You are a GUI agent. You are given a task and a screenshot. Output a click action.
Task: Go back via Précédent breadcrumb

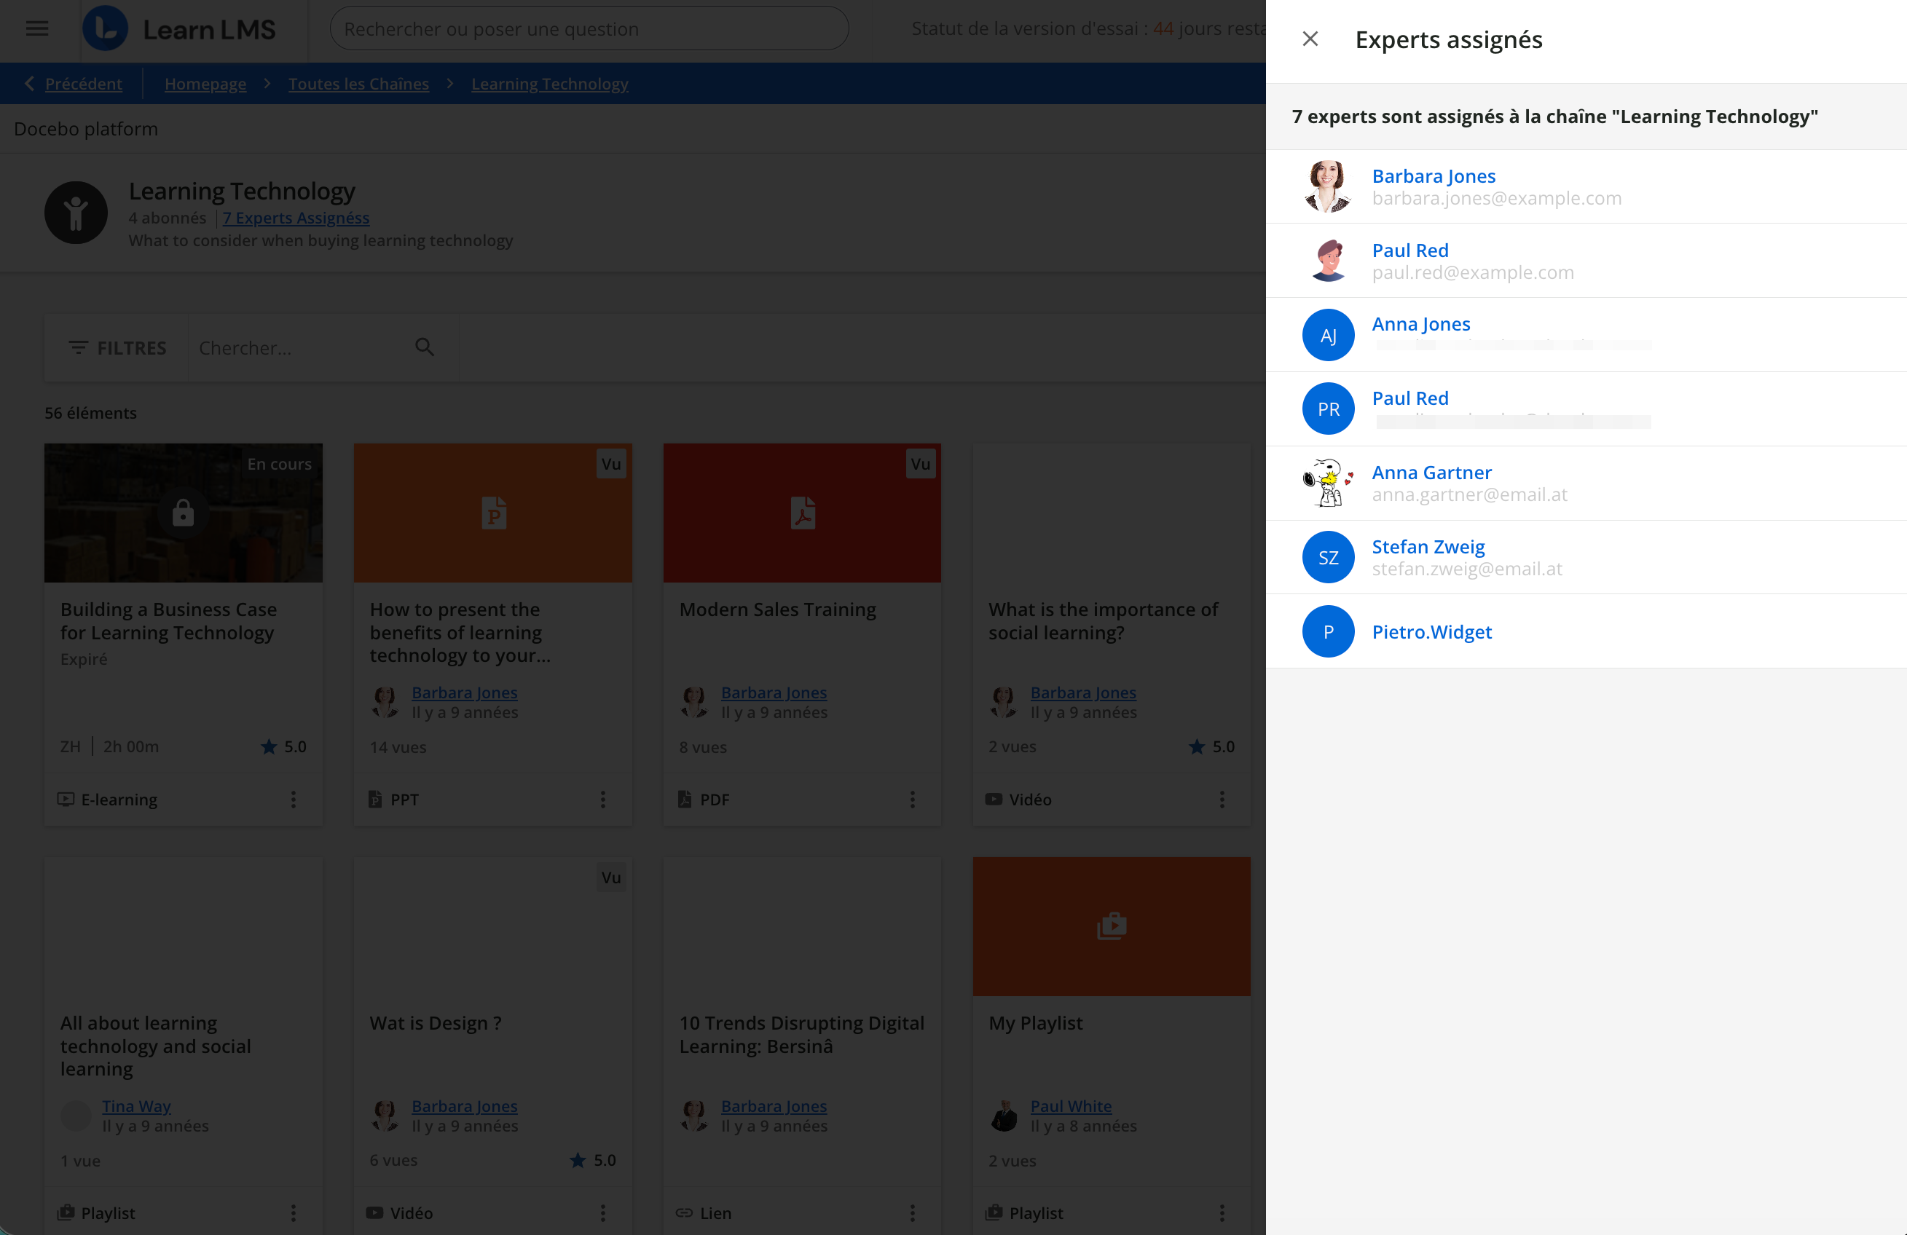tap(82, 84)
